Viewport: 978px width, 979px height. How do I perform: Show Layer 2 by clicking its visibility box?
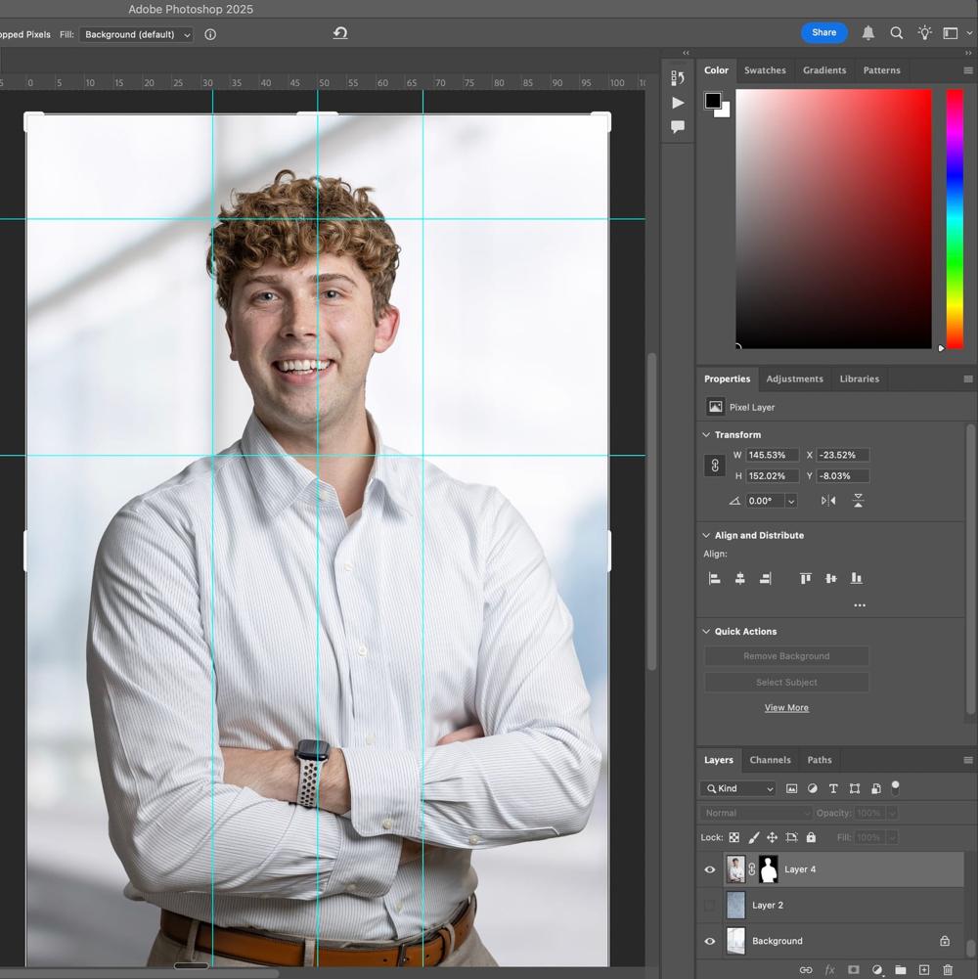pyautogui.click(x=710, y=905)
